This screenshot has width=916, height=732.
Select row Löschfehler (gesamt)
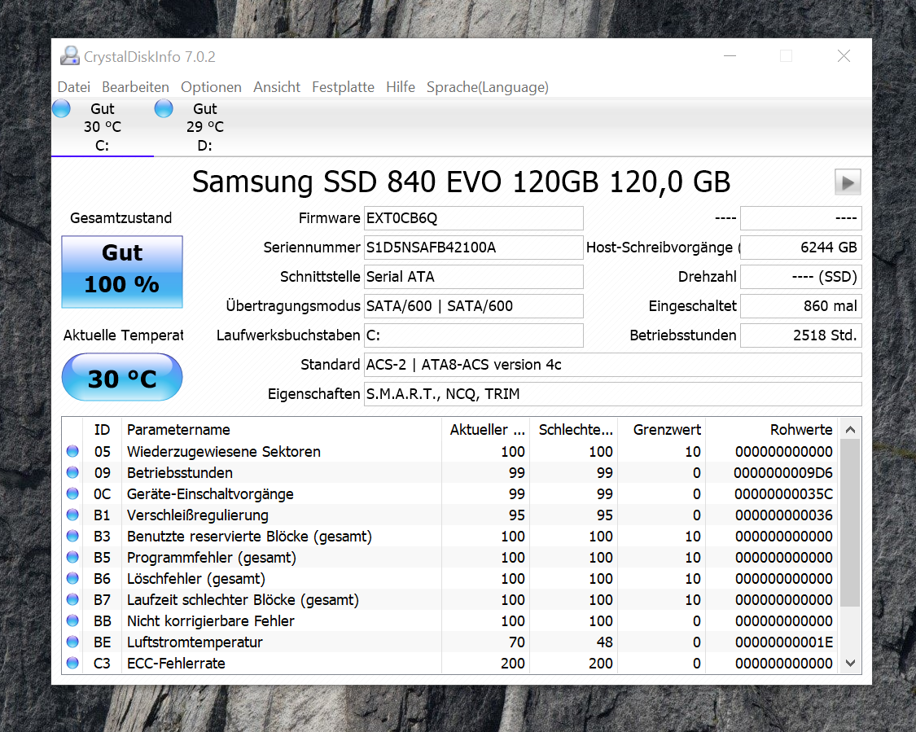[450, 578]
